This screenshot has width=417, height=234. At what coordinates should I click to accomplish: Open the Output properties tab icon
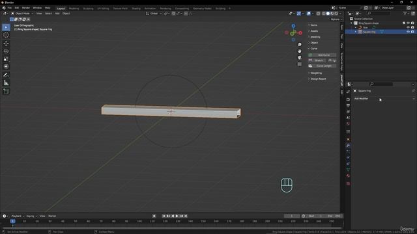(348, 105)
